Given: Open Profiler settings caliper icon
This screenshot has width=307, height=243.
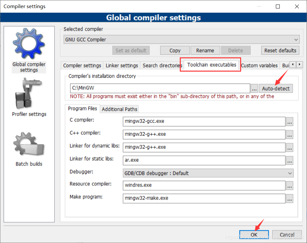Looking at the screenshot, I should click(x=29, y=93).
